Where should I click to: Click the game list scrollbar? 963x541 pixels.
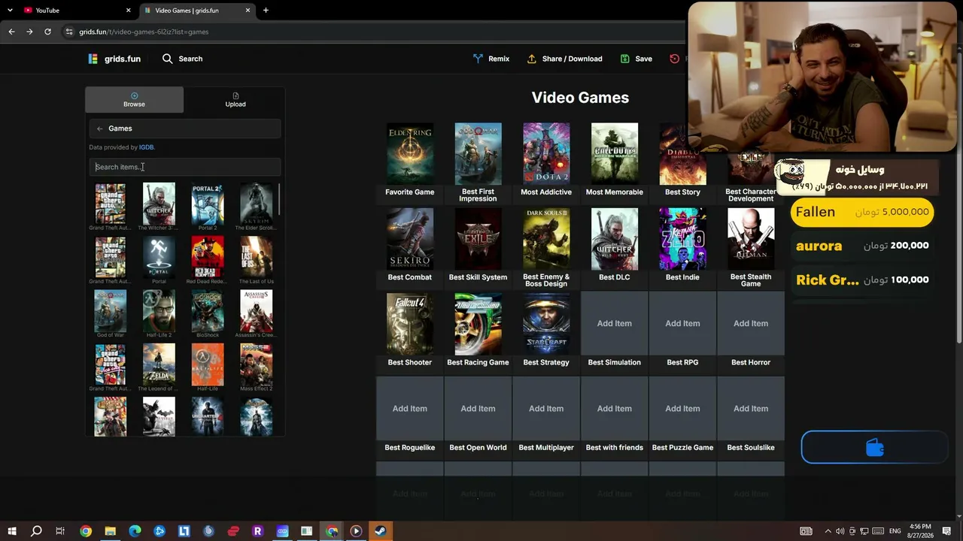coord(279,198)
